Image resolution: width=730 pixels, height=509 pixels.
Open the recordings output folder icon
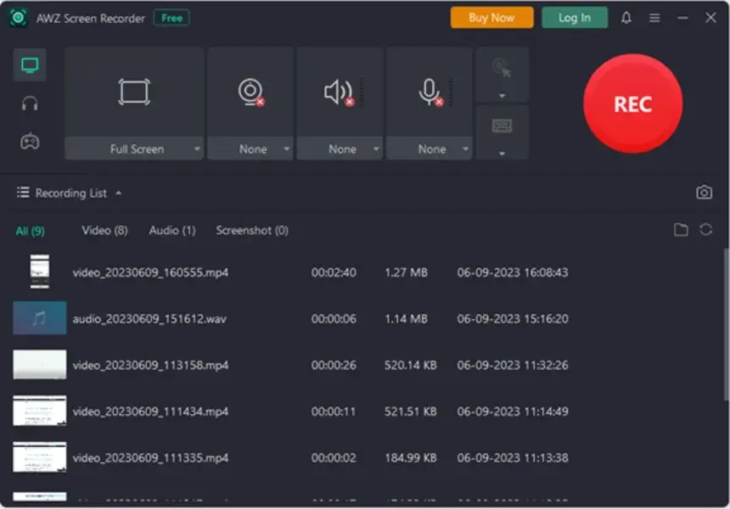pos(681,229)
